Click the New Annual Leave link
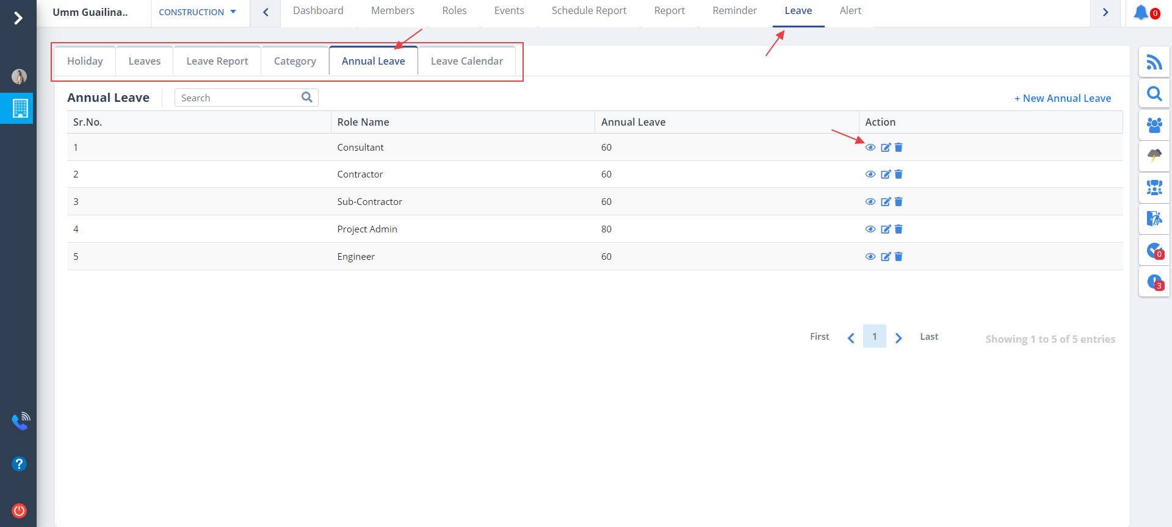This screenshot has height=527, width=1172. tap(1062, 98)
